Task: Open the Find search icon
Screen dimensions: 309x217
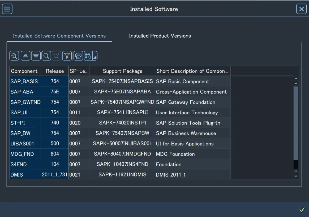Action: pos(46,56)
